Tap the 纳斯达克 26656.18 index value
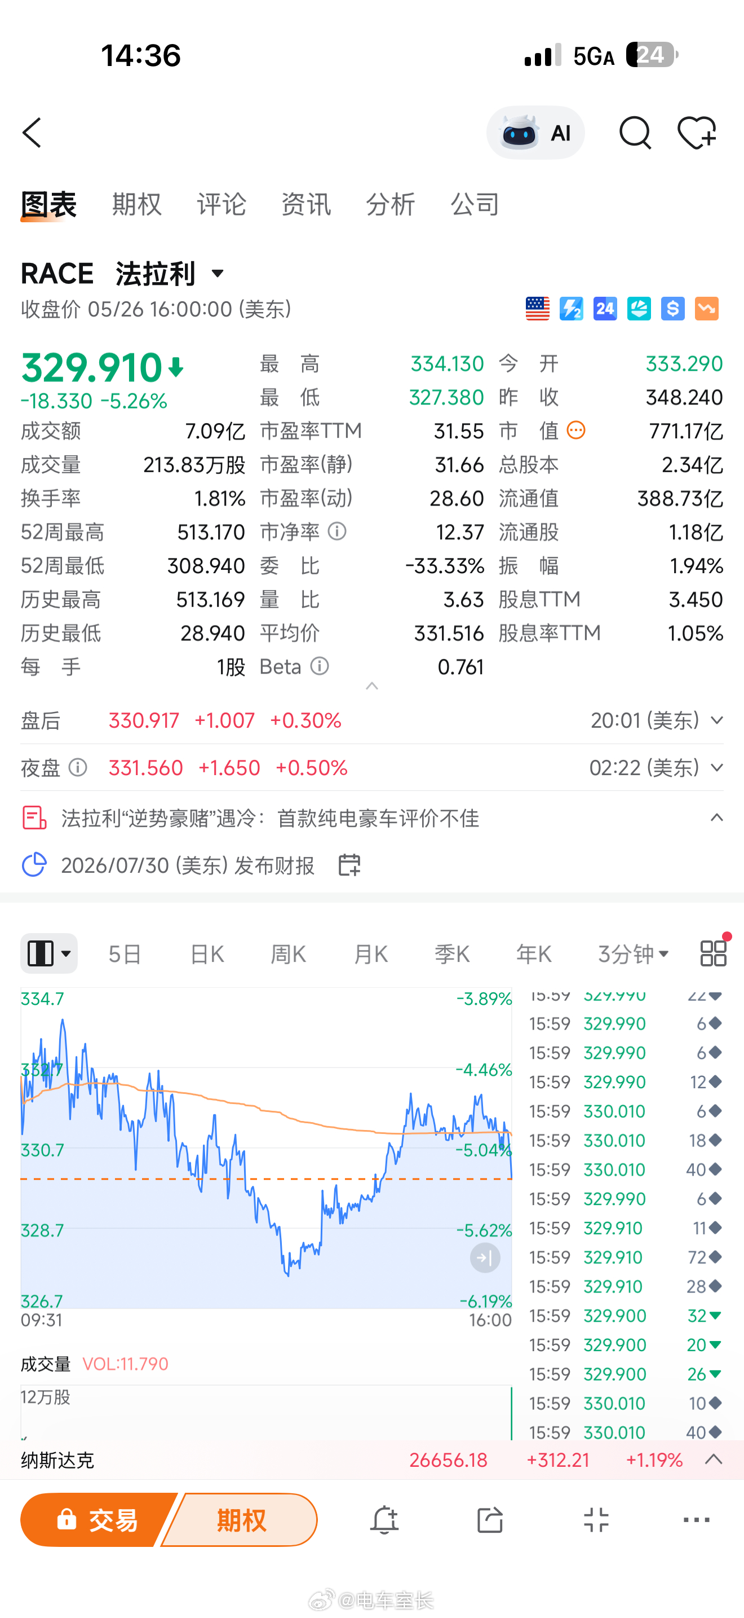 448,1459
